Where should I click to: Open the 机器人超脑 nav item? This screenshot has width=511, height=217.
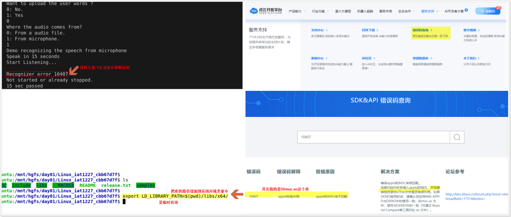pyautogui.click(x=365, y=11)
